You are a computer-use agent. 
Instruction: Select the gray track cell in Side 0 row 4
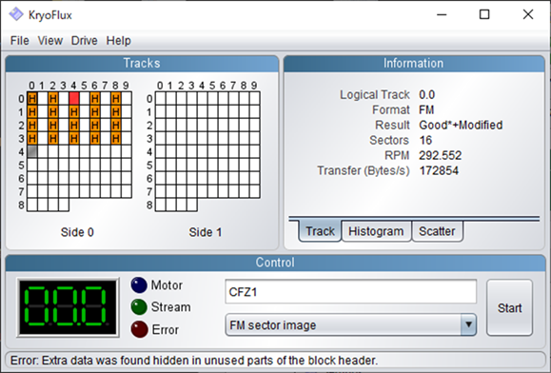point(32,151)
